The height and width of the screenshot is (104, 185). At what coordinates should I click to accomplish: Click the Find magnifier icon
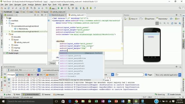point(32,8)
